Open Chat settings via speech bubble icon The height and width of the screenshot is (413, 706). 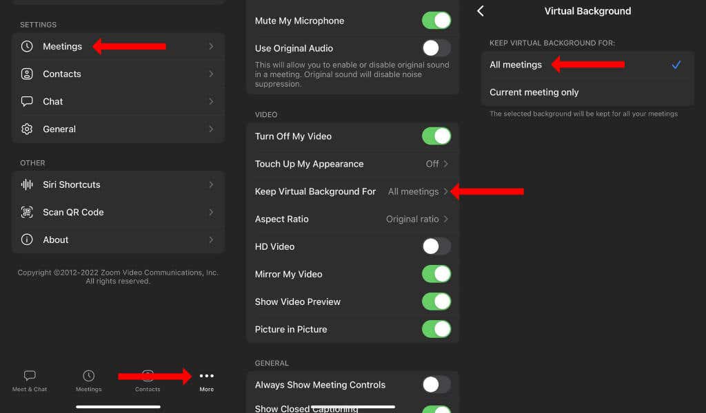pyautogui.click(x=26, y=101)
